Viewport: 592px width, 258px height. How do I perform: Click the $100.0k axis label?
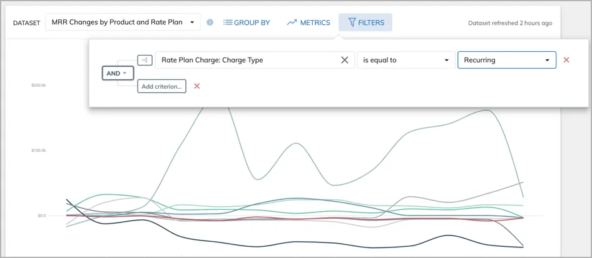tap(39, 151)
